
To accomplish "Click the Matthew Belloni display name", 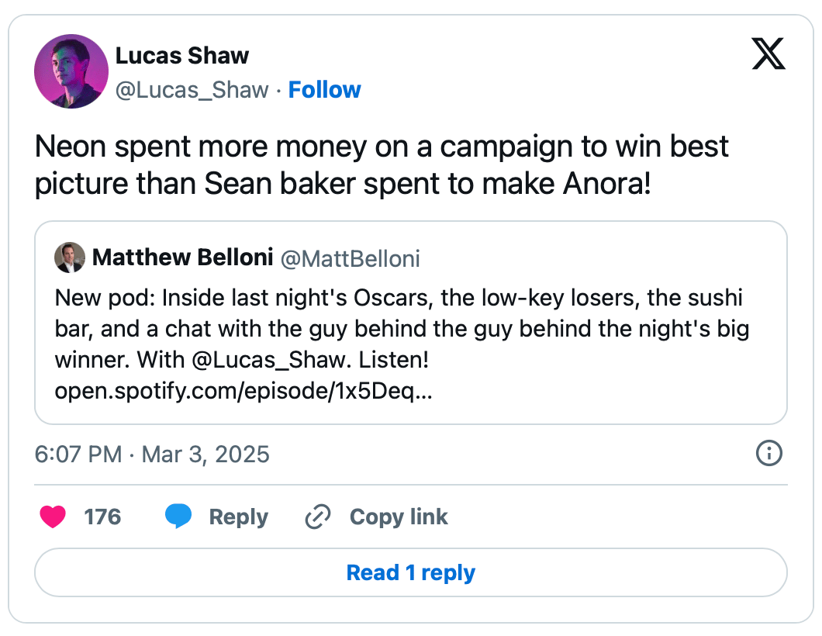I will coord(182,258).
